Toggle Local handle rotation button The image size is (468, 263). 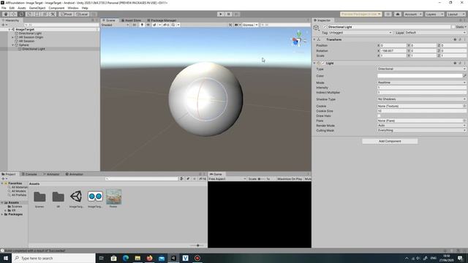coord(81,14)
